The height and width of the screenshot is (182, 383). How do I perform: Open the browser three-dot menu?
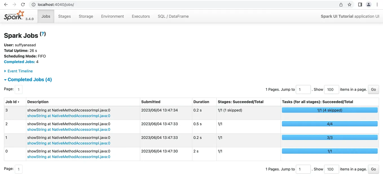click(377, 5)
